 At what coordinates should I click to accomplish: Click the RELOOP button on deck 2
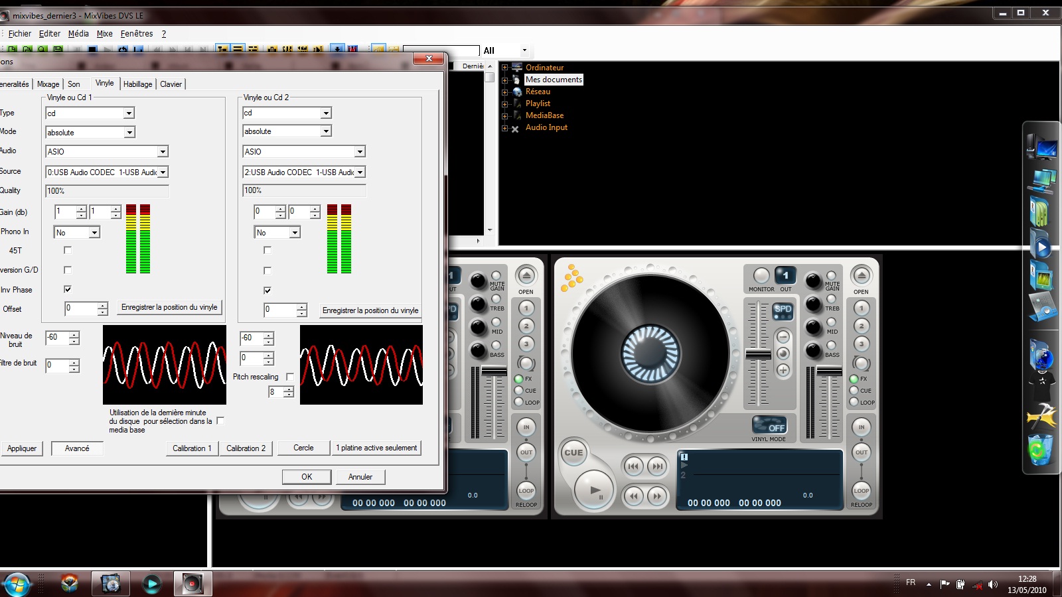tap(861, 492)
